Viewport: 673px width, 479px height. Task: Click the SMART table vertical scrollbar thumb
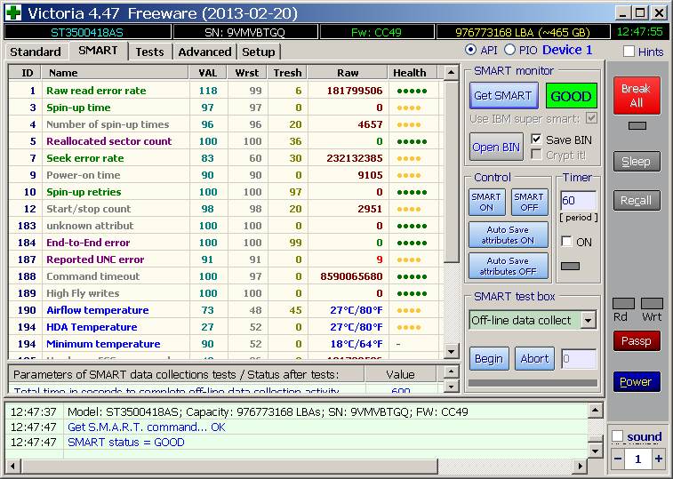(x=451, y=172)
